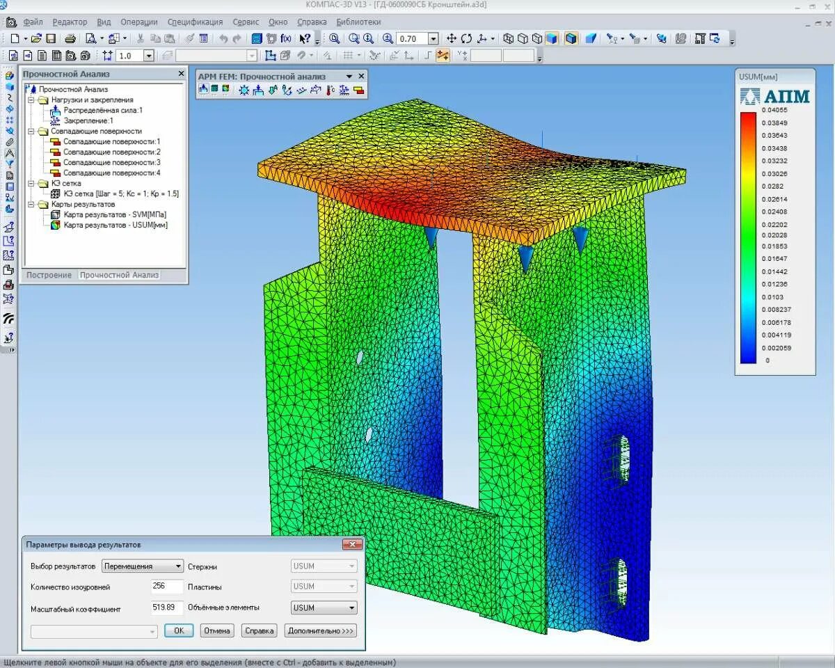Screen dimensions: 835x668
Task: Close the Параметры вывода результатов dialog
Action: 353,544
